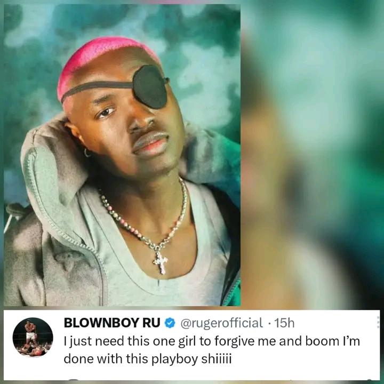Viewport: 384px width, 384px height.
Task: Click the blue verified checkmark badge
Action: click(x=170, y=323)
